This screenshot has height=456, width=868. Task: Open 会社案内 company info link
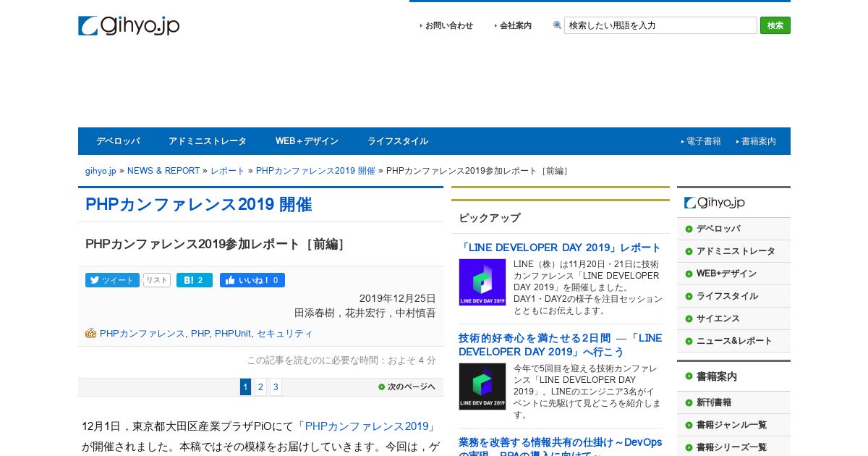[x=516, y=25]
